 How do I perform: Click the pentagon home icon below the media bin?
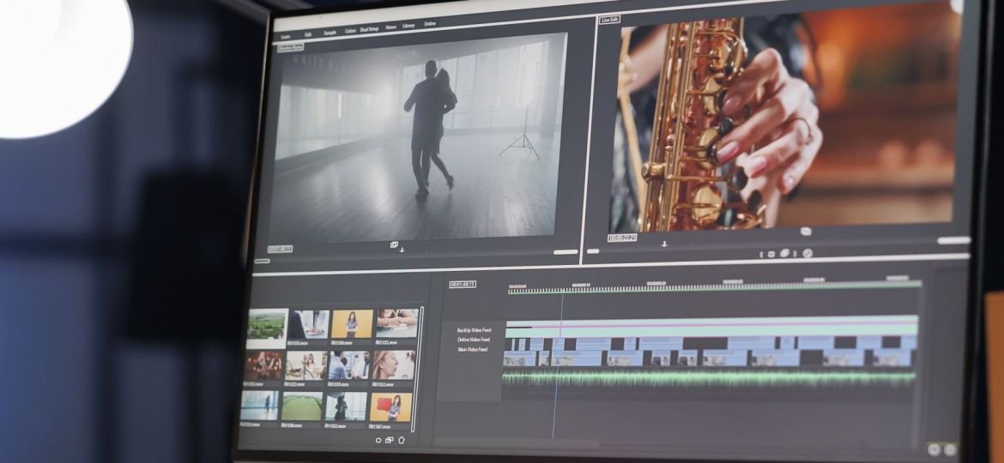(x=402, y=440)
